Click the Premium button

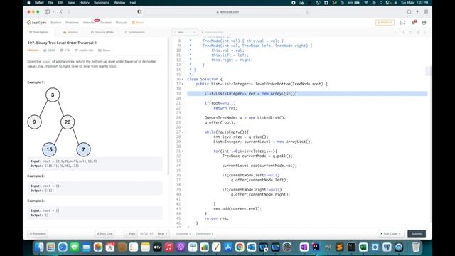coord(385,22)
